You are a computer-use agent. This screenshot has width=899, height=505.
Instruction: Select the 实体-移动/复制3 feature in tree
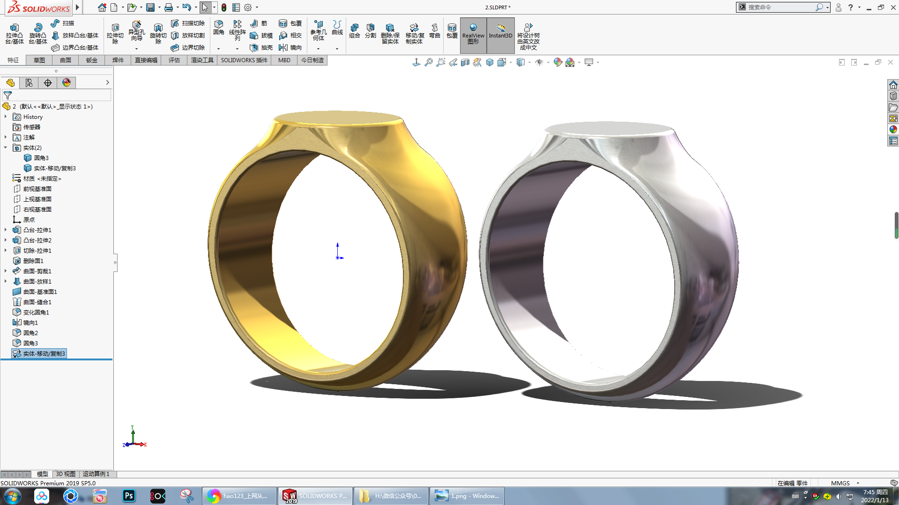coord(39,353)
